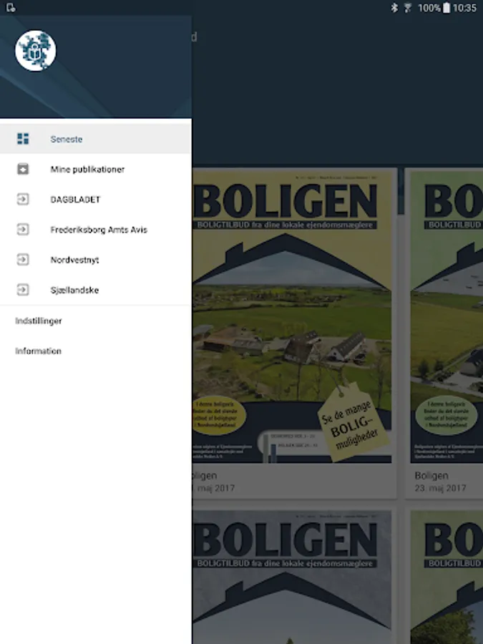Open the first Boligen cover thumbnail
This screenshot has height=644, width=483.
tap(292, 315)
